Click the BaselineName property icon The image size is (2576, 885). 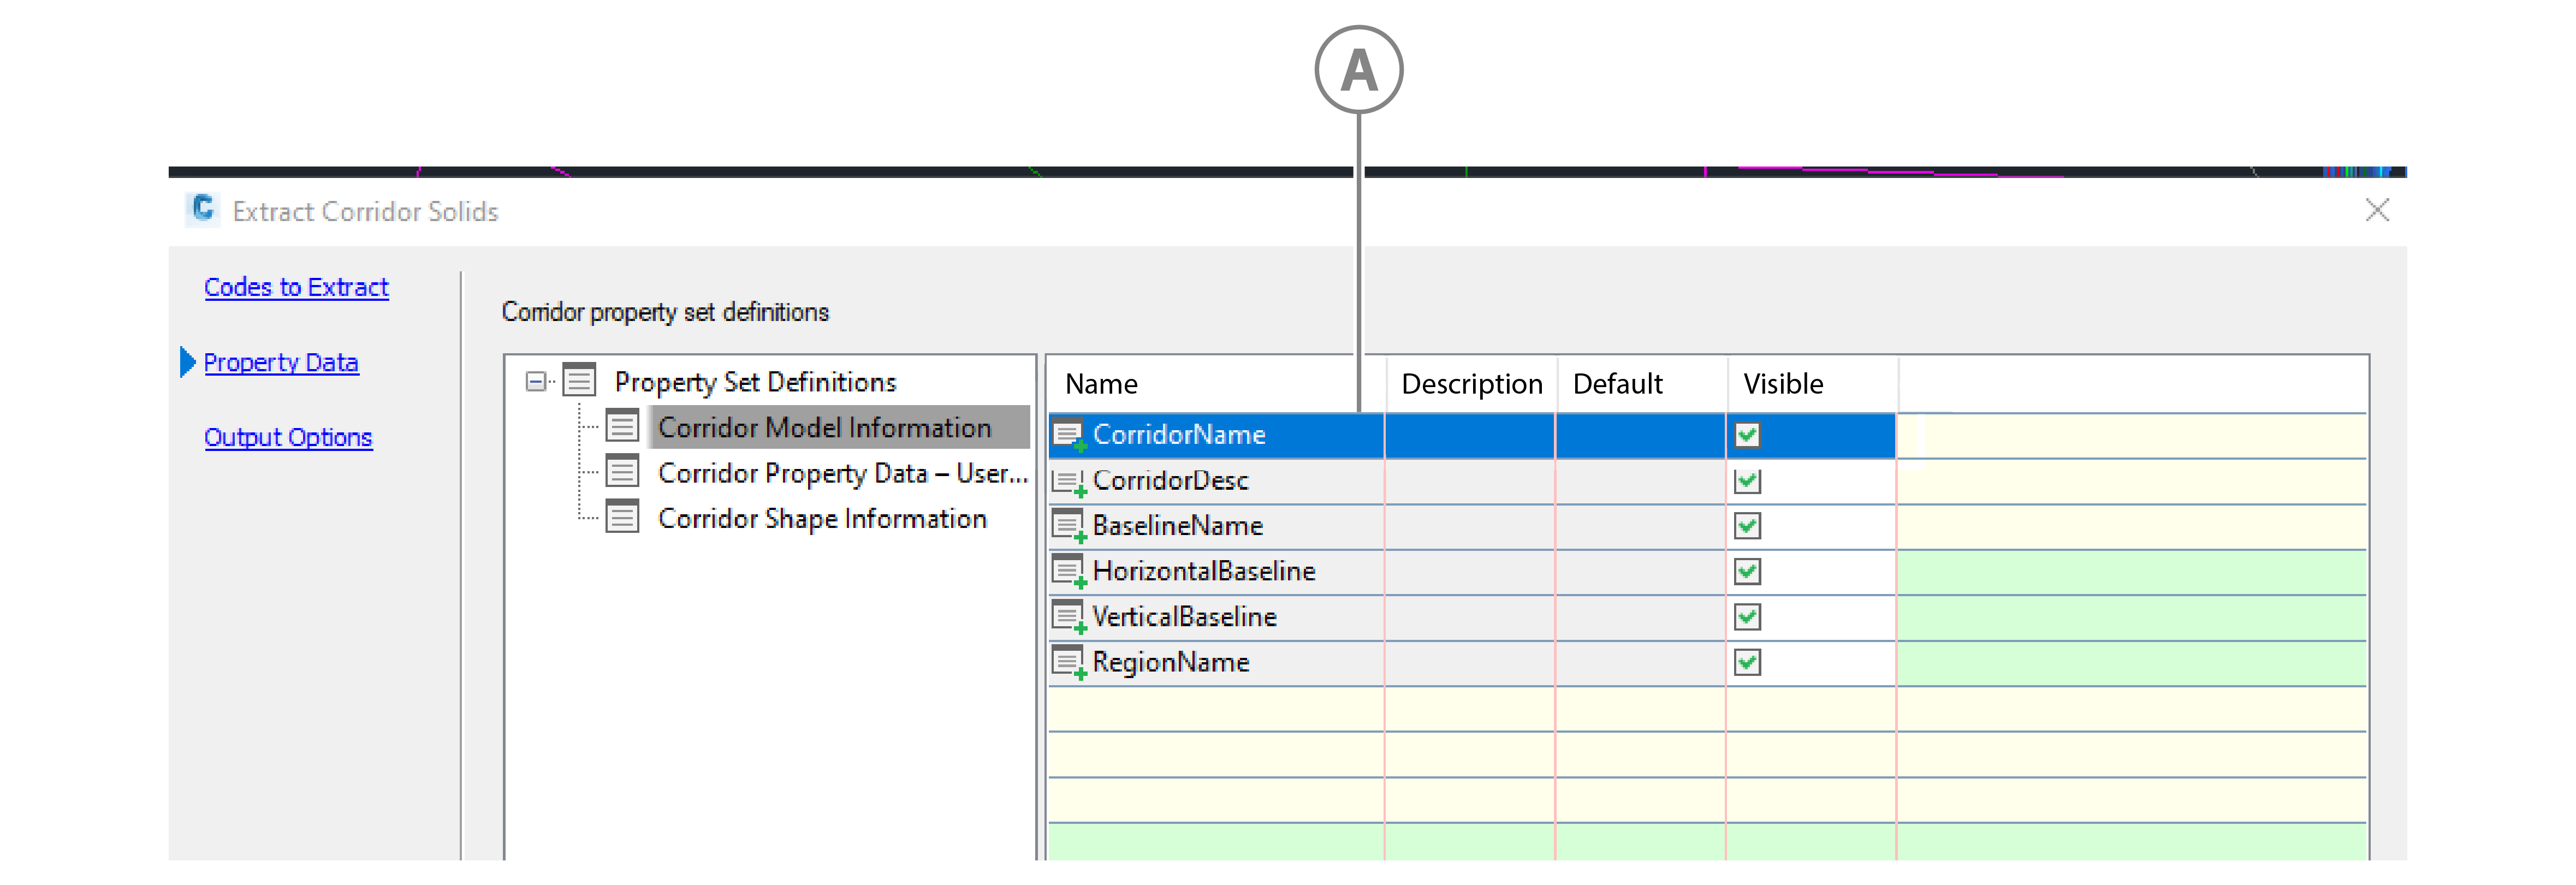pos(1068,526)
